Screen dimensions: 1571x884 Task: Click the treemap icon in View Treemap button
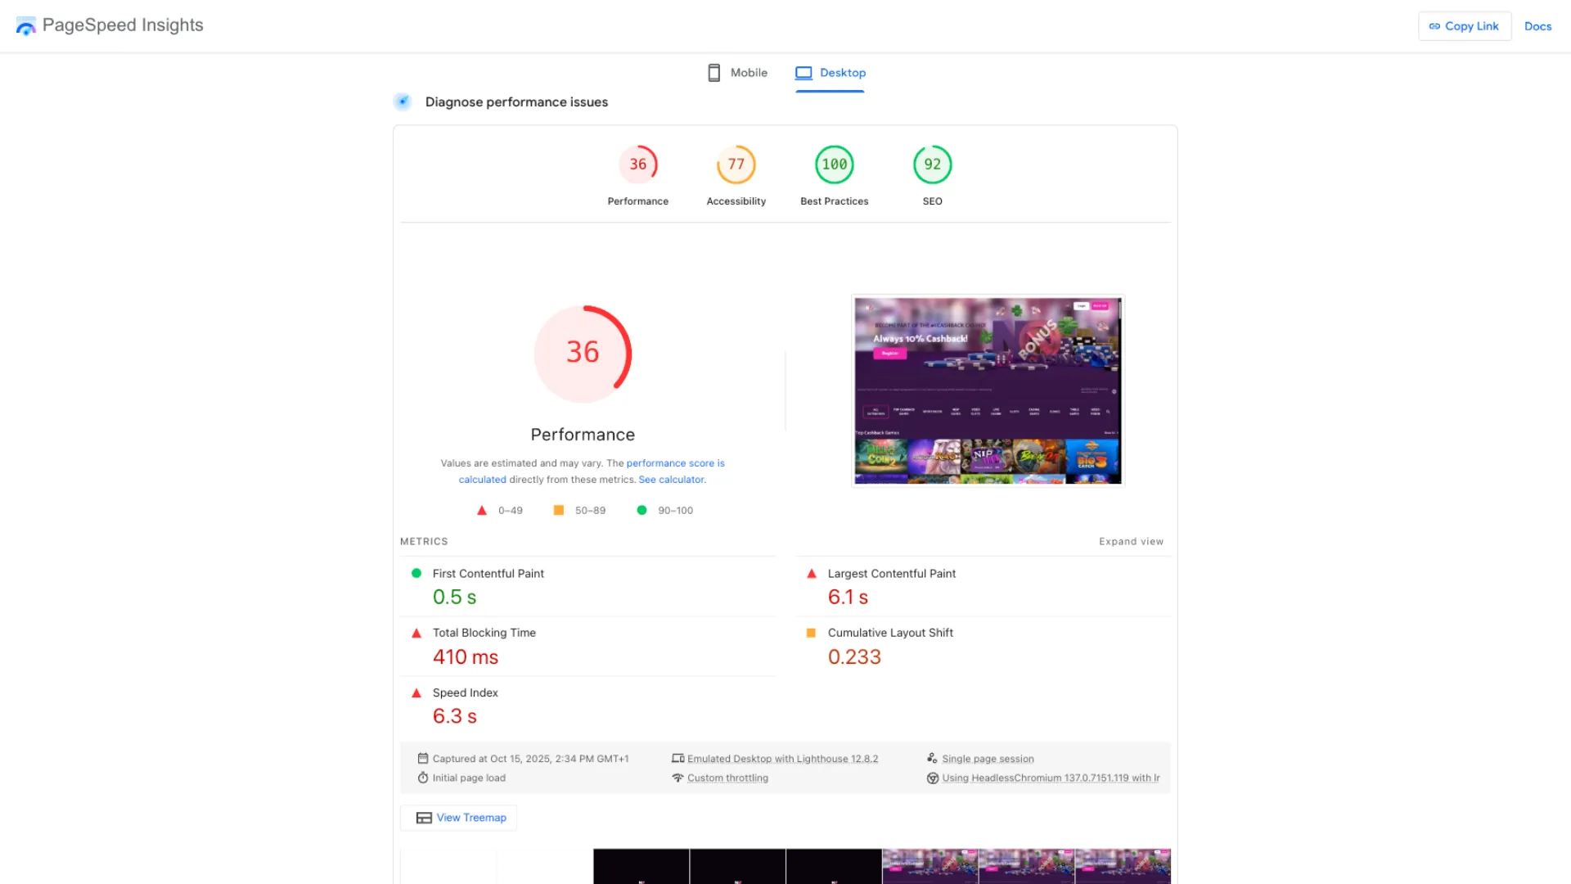424,818
